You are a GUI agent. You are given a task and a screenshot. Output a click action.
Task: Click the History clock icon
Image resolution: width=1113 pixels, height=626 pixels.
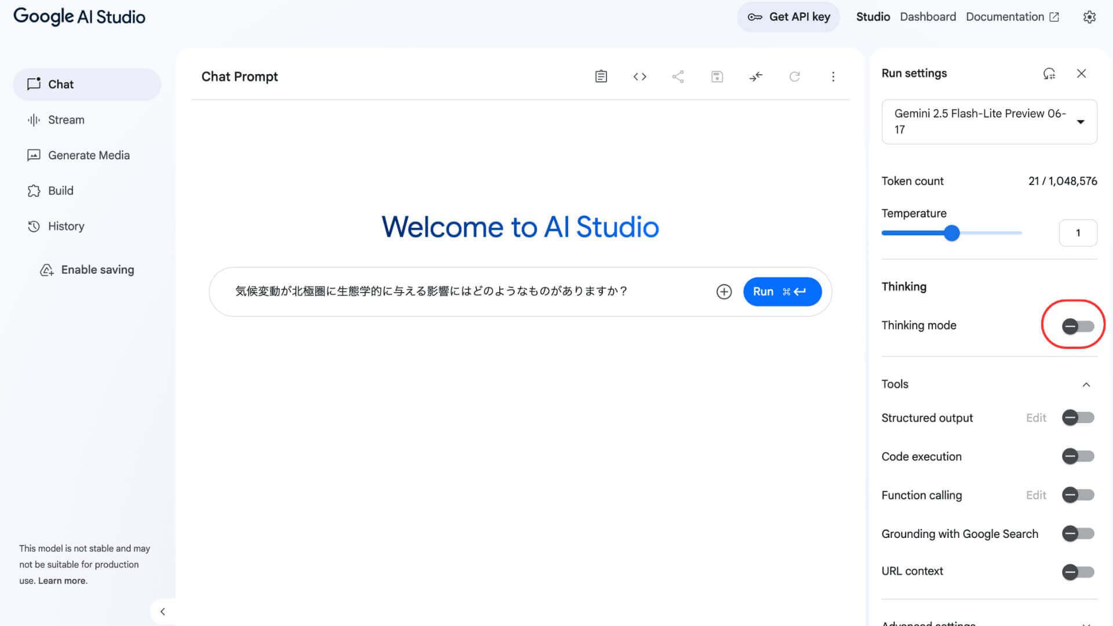34,226
